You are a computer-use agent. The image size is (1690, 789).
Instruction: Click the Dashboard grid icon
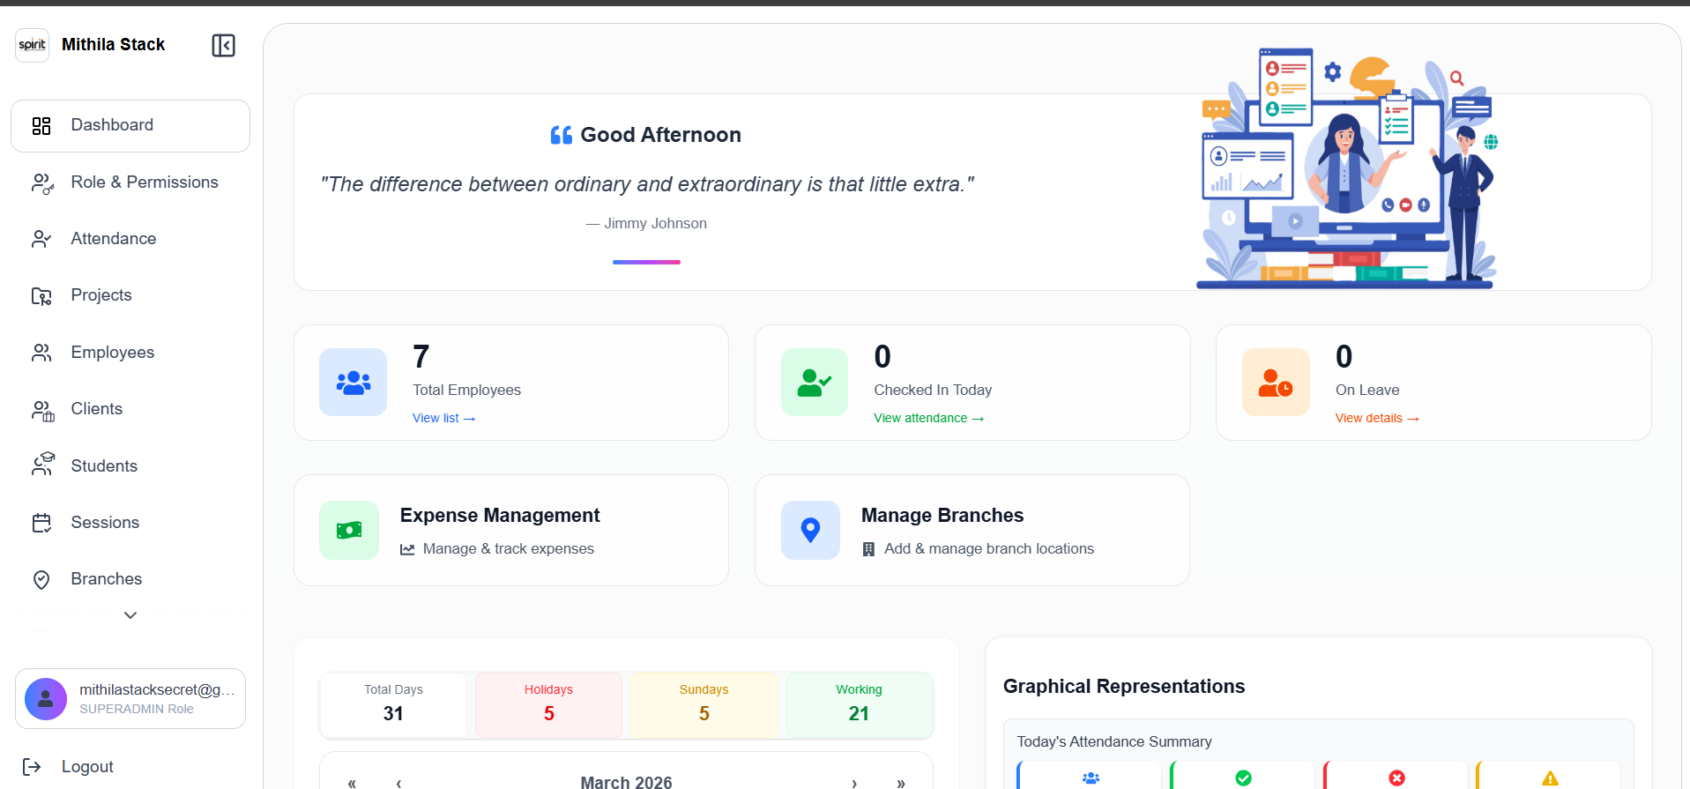[41, 126]
